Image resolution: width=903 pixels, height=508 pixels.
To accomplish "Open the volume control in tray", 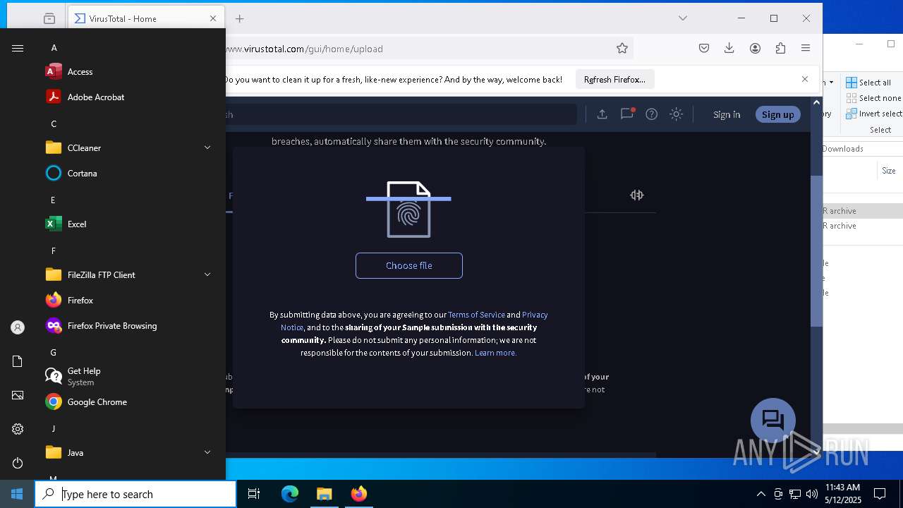I will click(x=812, y=494).
